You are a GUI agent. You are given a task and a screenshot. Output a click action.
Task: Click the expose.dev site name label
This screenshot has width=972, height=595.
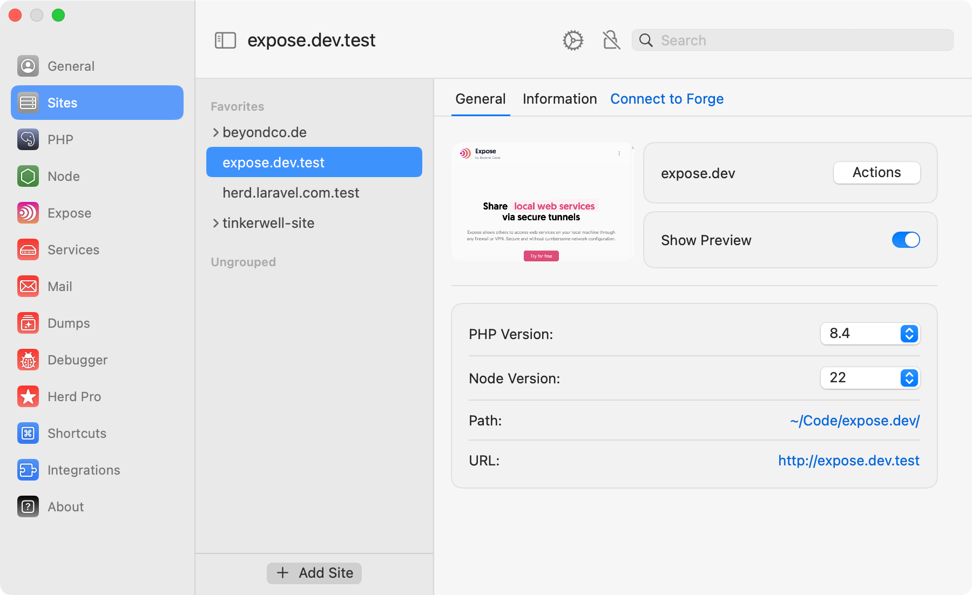tap(698, 173)
